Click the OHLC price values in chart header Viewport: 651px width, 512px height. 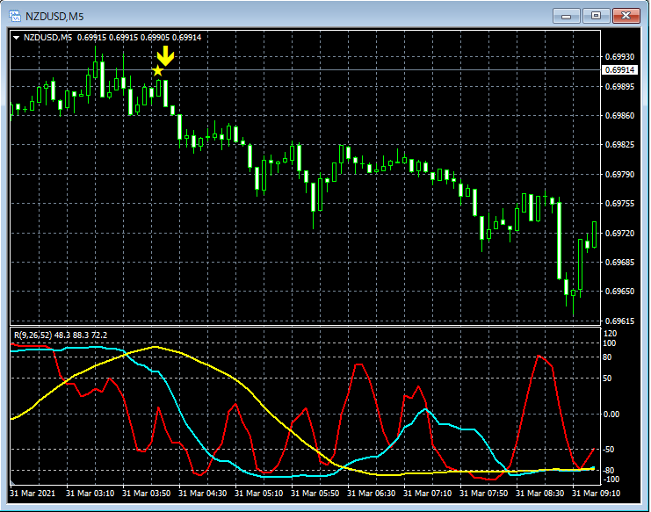[x=139, y=37]
